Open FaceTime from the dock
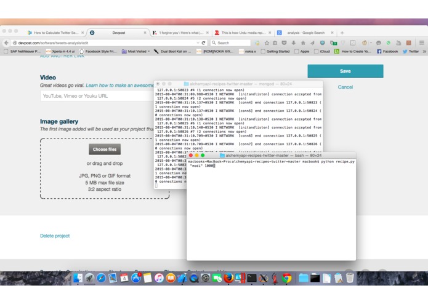 tap(217, 278)
